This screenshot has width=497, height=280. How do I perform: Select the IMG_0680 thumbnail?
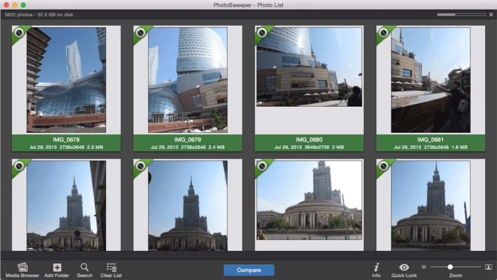(x=309, y=67)
